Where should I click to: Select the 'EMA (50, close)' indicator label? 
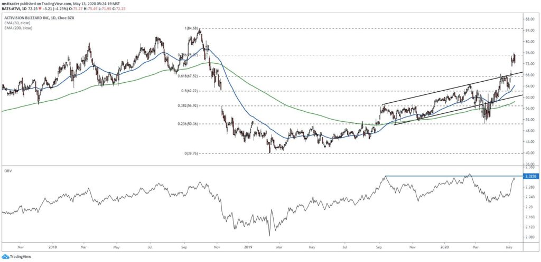18,23
